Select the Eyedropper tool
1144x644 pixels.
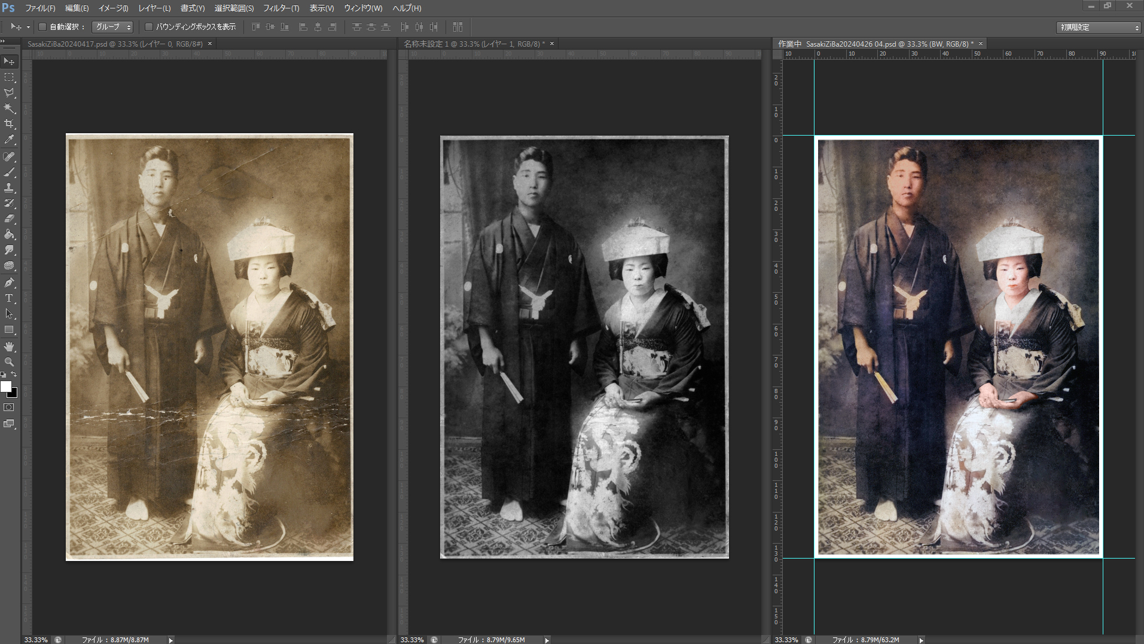point(9,140)
